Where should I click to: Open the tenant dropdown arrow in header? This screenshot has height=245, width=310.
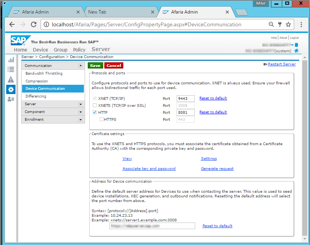click(x=292, y=45)
